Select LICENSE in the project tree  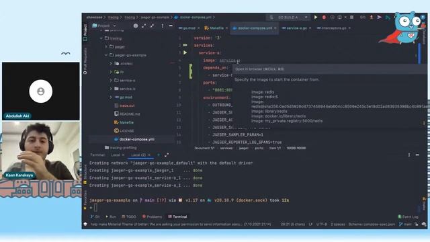124,131
